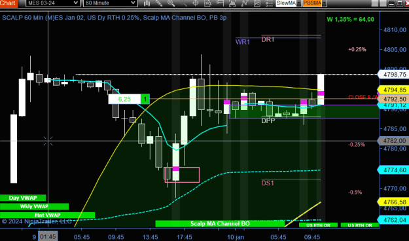This screenshot has width=409, height=241.
Task: Click the 4805,00 price axis label
Action: coord(395,50)
